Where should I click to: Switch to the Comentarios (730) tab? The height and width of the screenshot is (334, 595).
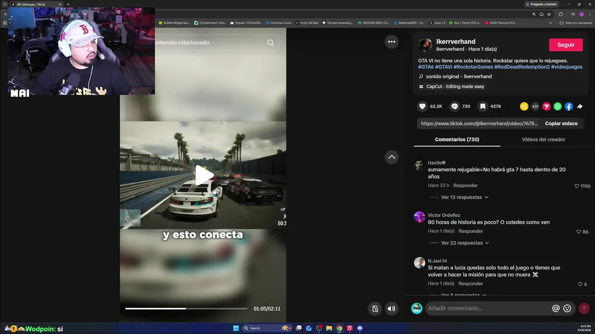coord(457,139)
